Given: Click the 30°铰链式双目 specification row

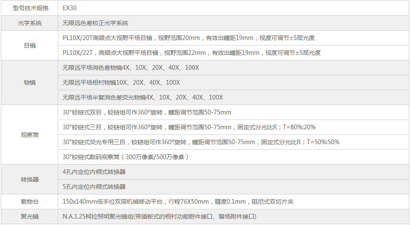Looking at the screenshot, I should click(x=147, y=112).
